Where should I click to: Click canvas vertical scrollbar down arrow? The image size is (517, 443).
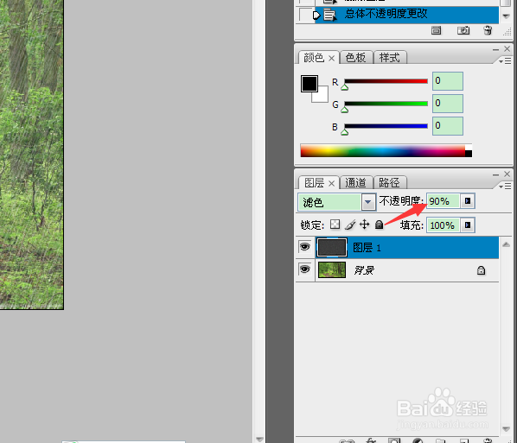coord(259,440)
